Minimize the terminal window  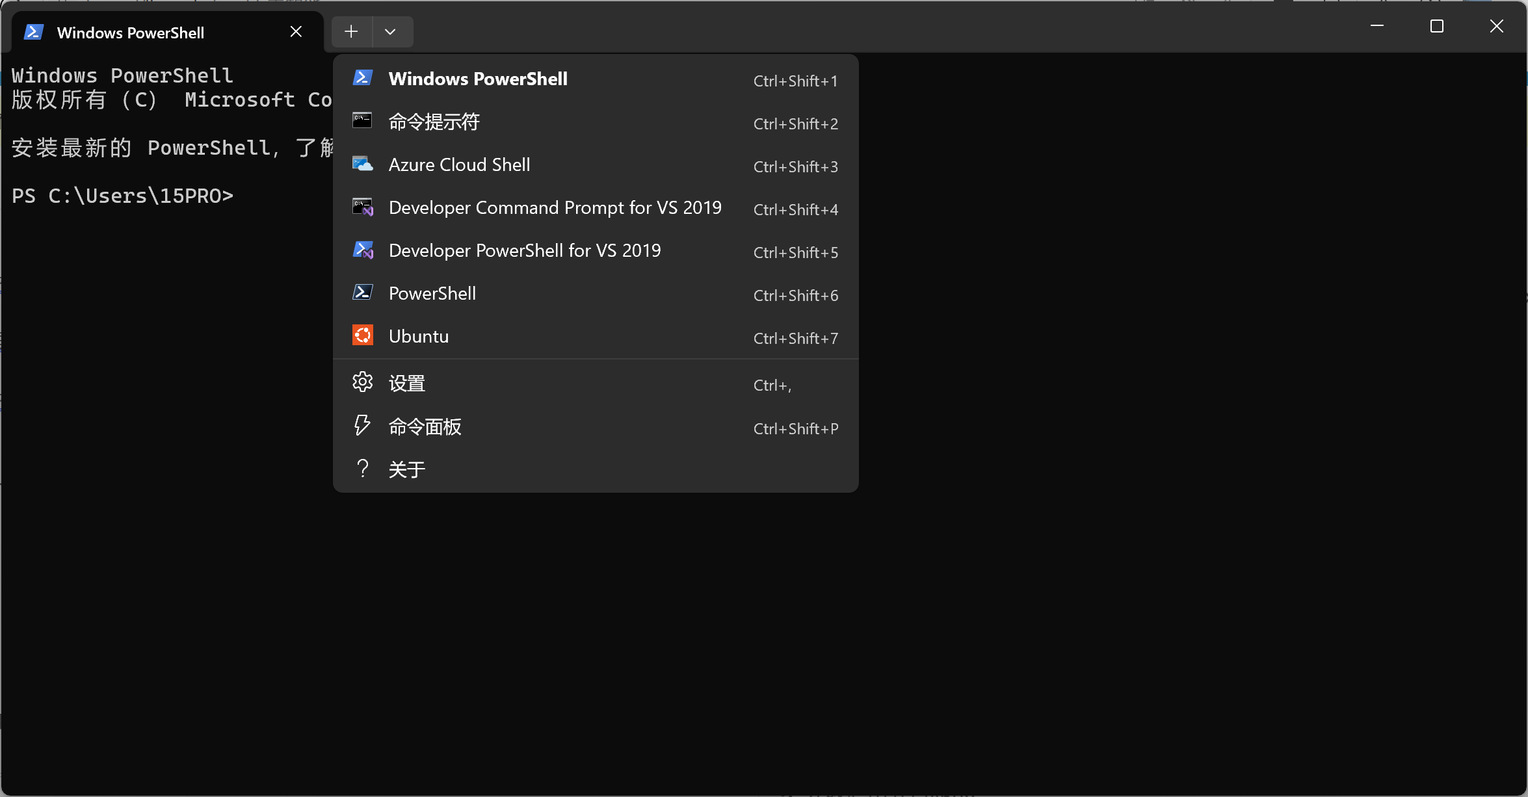(x=1377, y=26)
